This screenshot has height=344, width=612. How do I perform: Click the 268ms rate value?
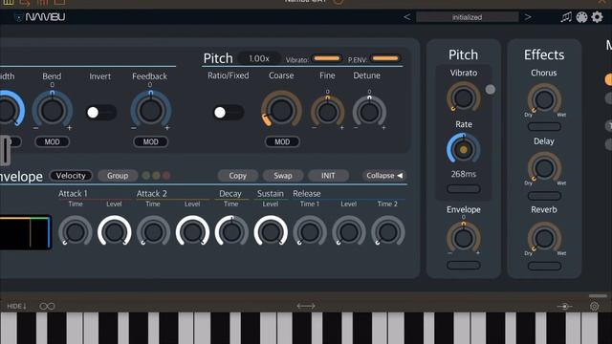pyautogui.click(x=463, y=174)
